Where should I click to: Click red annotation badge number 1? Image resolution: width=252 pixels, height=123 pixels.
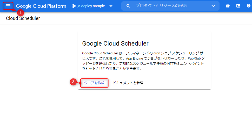pyautogui.click(x=20, y=12)
